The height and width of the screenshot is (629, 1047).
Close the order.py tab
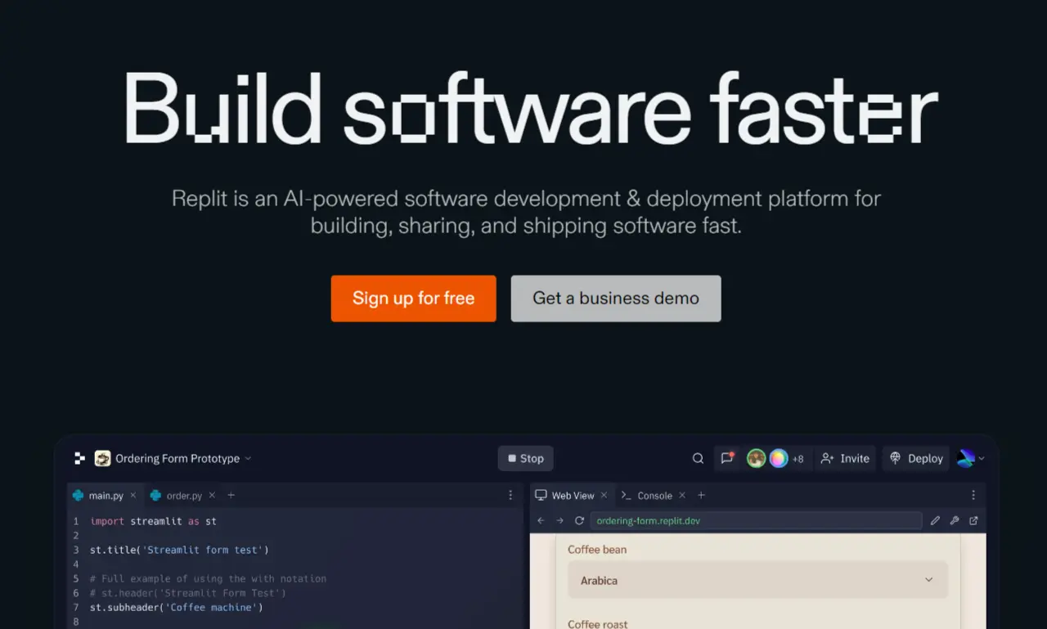(212, 496)
